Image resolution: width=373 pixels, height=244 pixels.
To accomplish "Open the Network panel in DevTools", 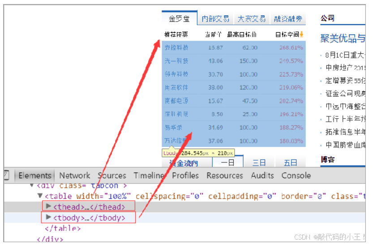I will click(75, 176).
